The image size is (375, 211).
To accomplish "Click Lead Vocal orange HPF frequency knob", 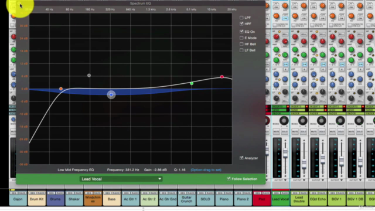I will click(276, 16).
